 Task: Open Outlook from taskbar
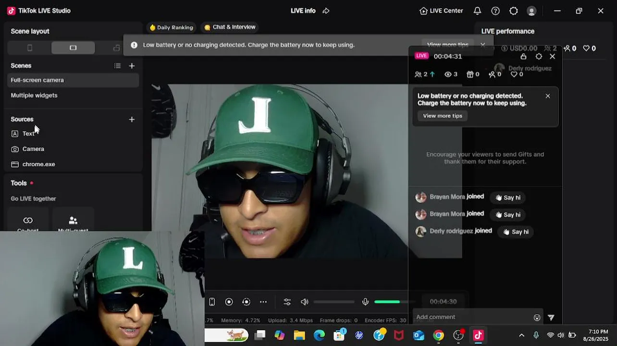[419, 335]
